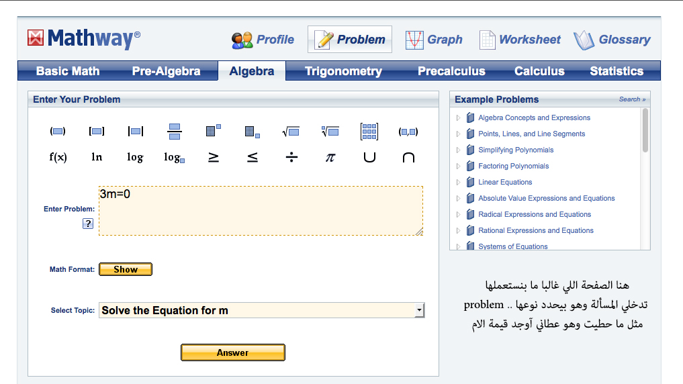Insert the union symbol
Viewport: 683px width, 384px height.
click(x=369, y=157)
